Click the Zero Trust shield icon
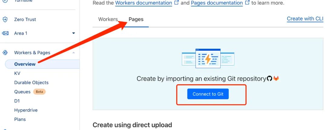 5,19
